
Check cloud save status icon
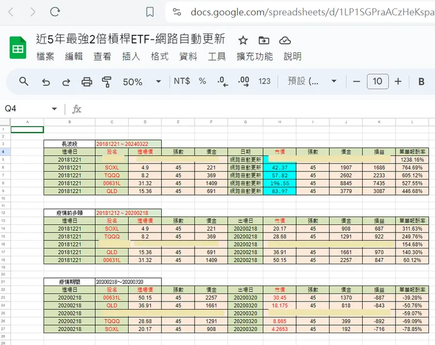click(x=285, y=41)
